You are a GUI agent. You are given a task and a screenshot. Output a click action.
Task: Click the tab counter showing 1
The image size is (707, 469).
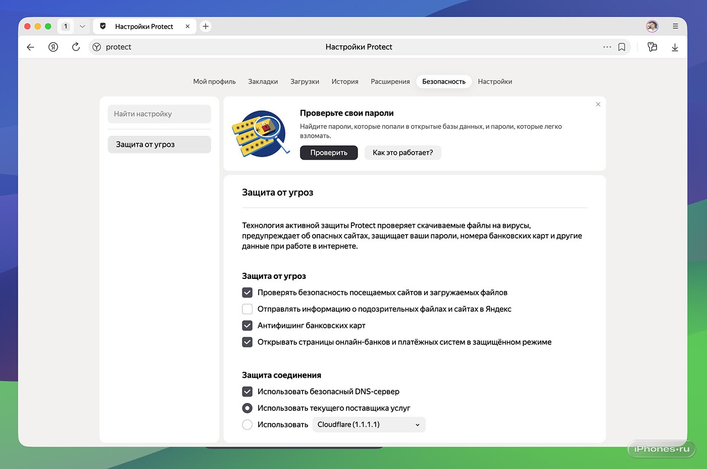[x=66, y=26]
